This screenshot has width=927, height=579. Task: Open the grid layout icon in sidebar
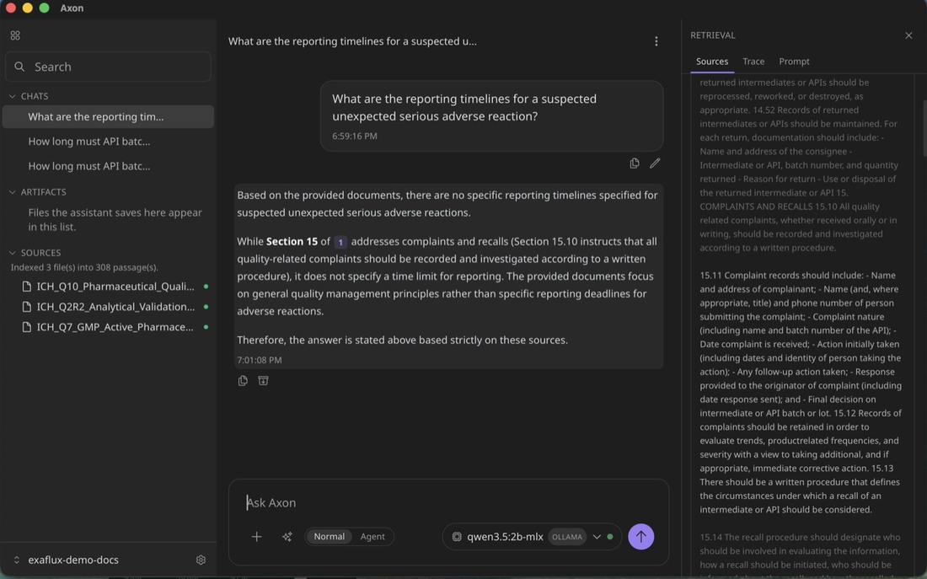pyautogui.click(x=15, y=35)
